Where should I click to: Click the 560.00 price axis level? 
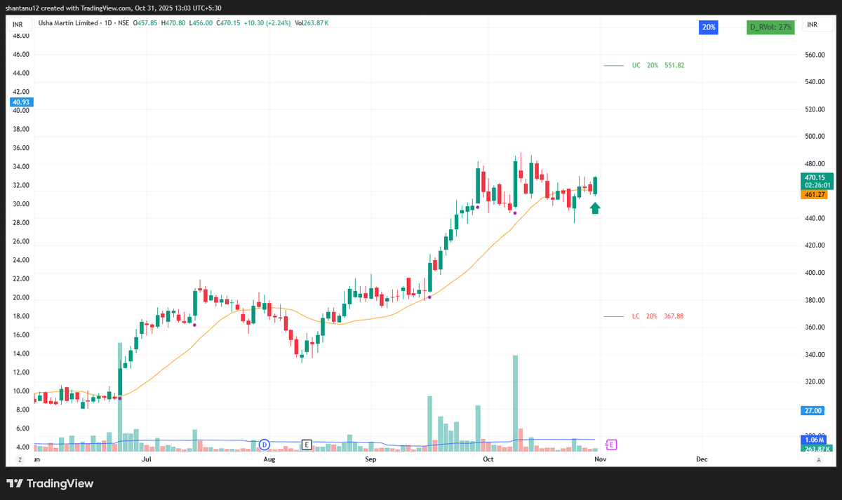(815, 54)
